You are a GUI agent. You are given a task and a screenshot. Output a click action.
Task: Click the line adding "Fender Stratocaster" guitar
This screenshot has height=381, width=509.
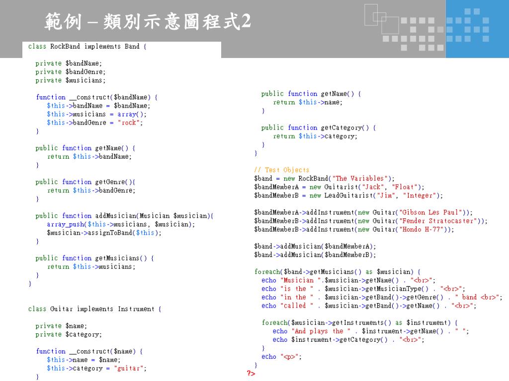(x=371, y=221)
